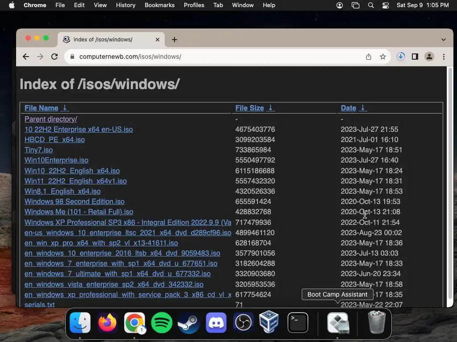The width and height of the screenshot is (457, 342).
Task: Download 10 22H2 Enterprise x64 en-US.iso
Action: [79, 130]
